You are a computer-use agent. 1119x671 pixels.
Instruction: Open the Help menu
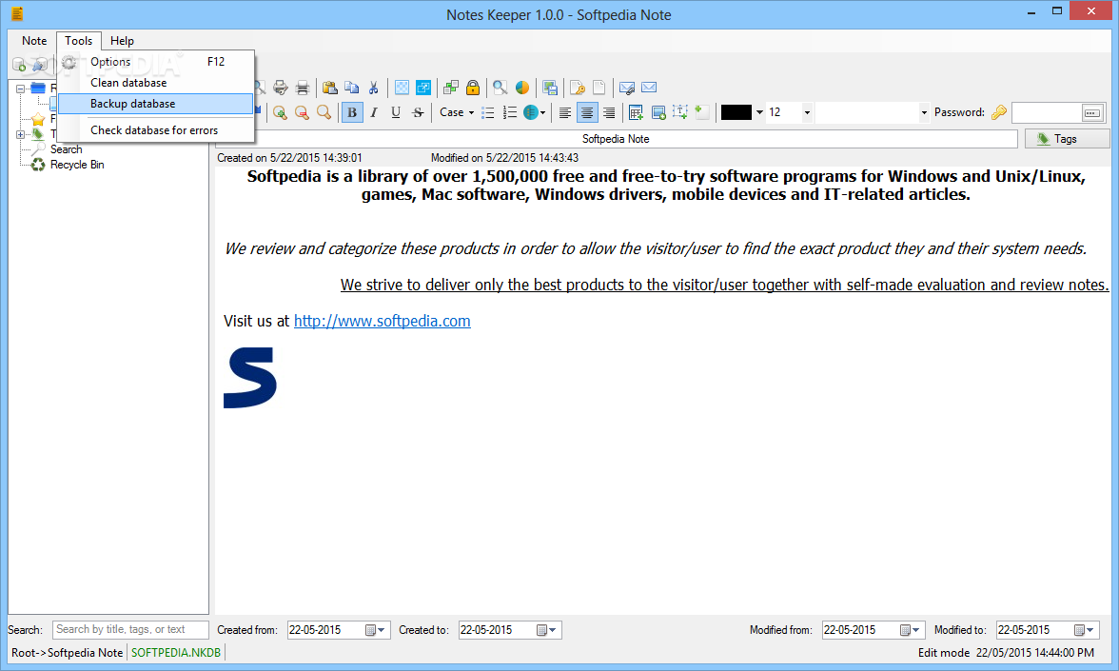pyautogui.click(x=122, y=41)
